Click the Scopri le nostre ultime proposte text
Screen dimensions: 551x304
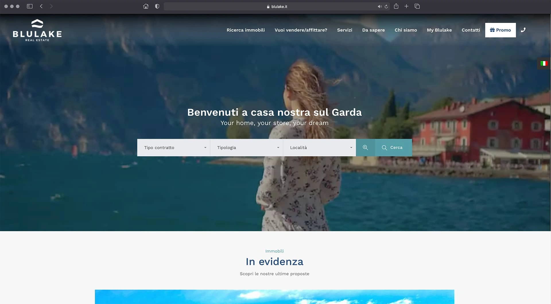[275, 274]
